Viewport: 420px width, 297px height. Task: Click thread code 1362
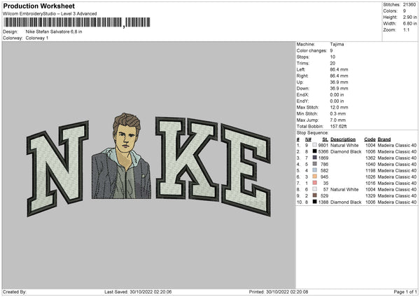coord(370,158)
